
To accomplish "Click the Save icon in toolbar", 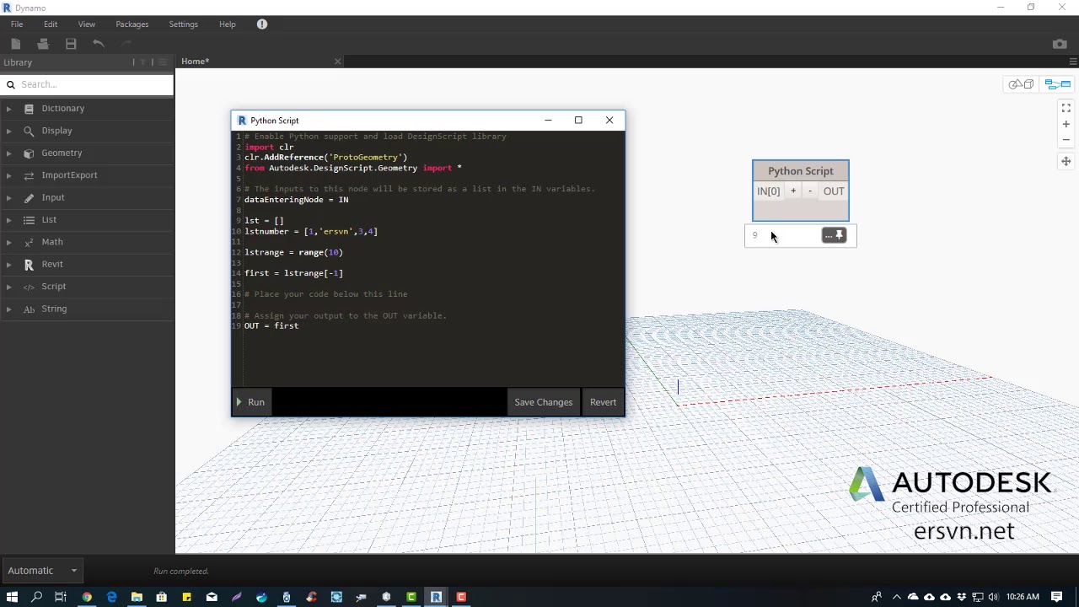I will coord(71,44).
